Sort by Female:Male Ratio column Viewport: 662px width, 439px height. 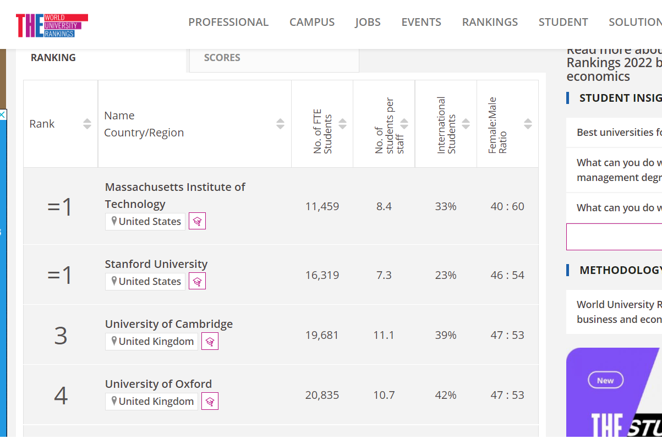pyautogui.click(x=528, y=124)
